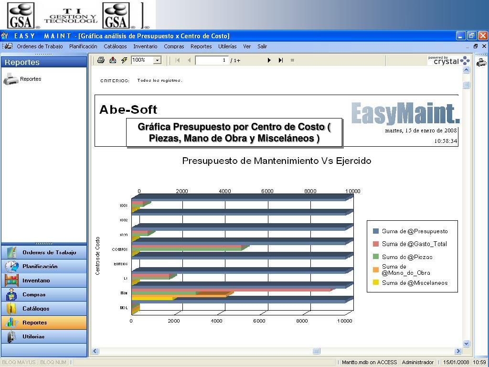
Task: Print the report using the printer icon
Action: (101, 60)
